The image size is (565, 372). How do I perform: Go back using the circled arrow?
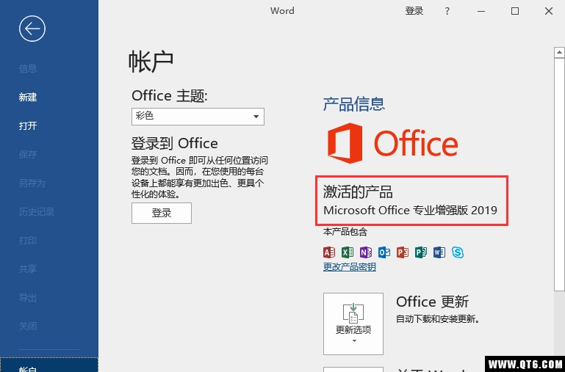pos(32,29)
